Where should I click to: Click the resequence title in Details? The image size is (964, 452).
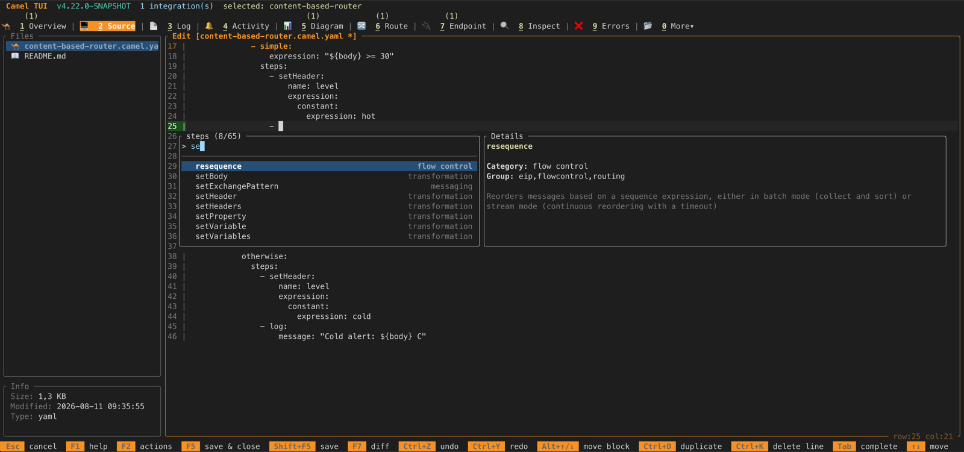pyautogui.click(x=510, y=146)
